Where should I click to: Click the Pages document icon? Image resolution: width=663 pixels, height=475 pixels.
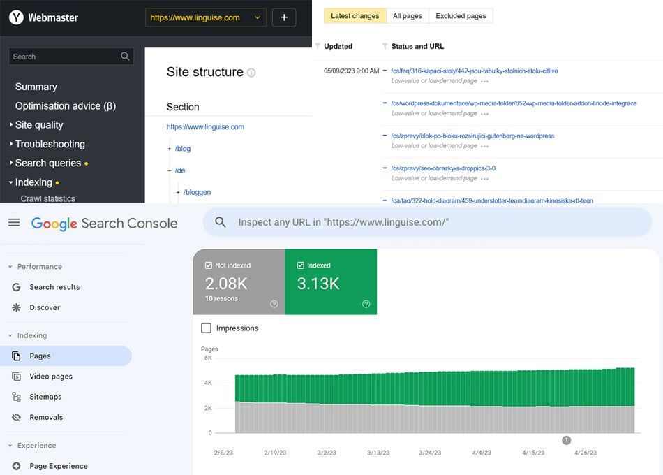pos(16,356)
